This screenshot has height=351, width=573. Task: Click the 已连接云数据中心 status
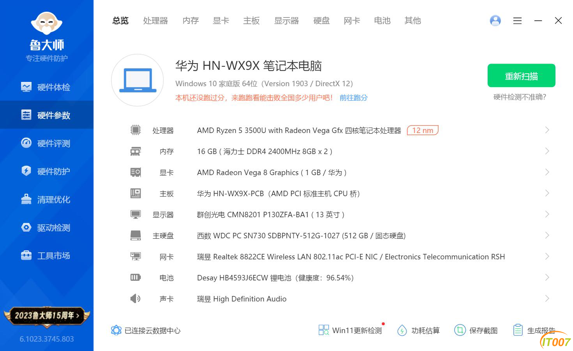pos(146,331)
